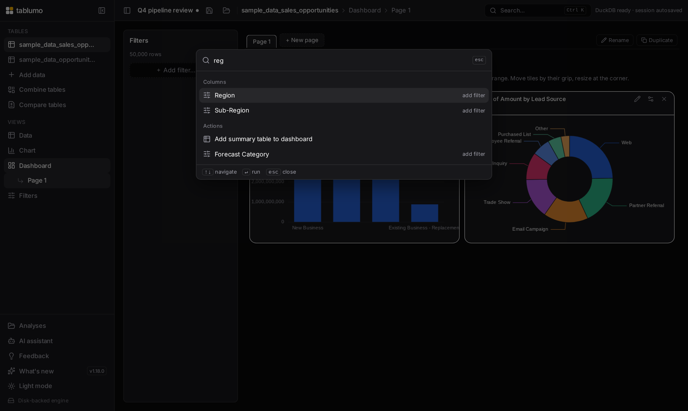Select the Forecast Category result

344,154
